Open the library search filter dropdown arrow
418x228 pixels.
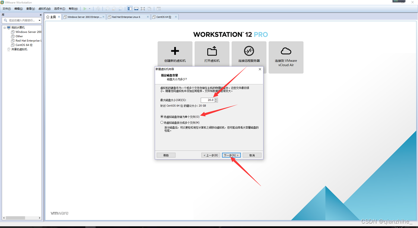39,20
